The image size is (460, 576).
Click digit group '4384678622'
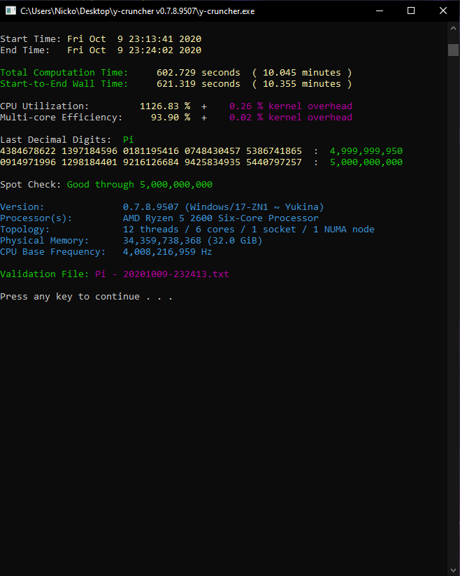(28, 151)
